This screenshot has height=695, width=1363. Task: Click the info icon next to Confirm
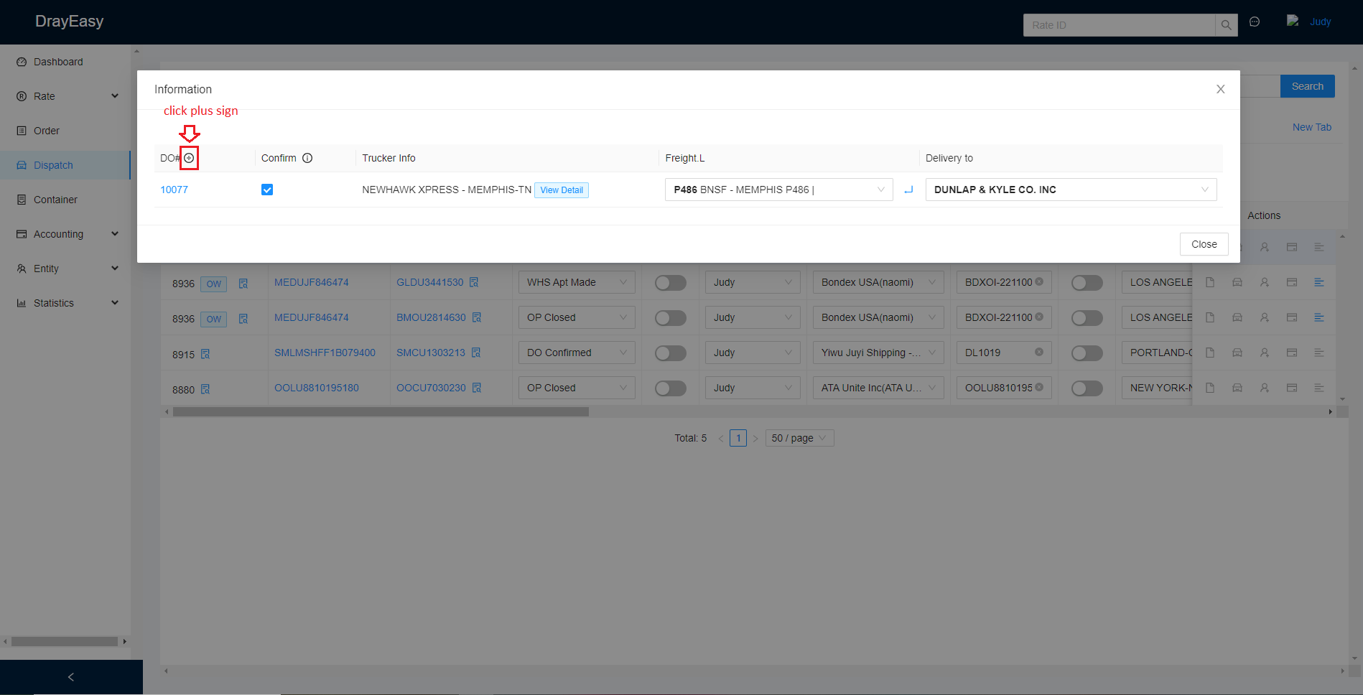[307, 158]
